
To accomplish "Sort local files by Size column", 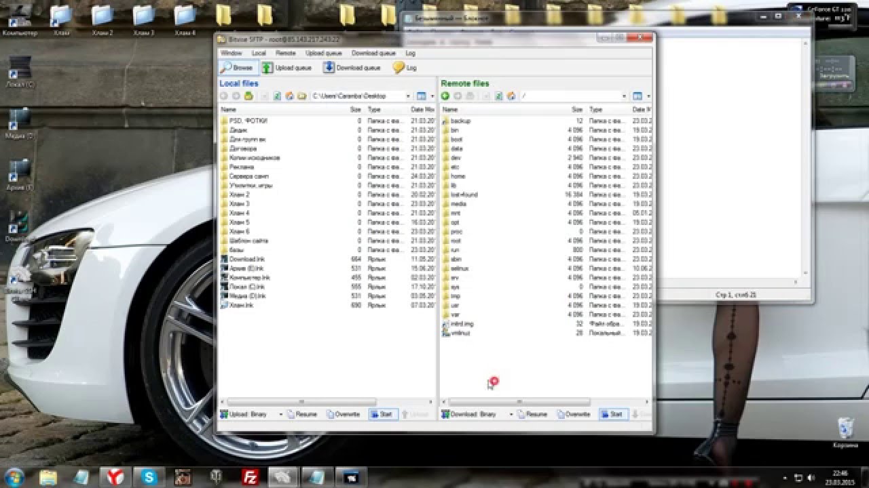I will [x=356, y=109].
